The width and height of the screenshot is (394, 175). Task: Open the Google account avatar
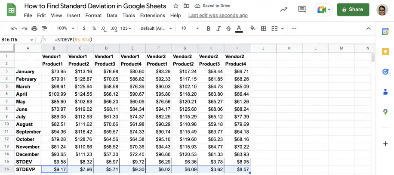tap(382, 10)
